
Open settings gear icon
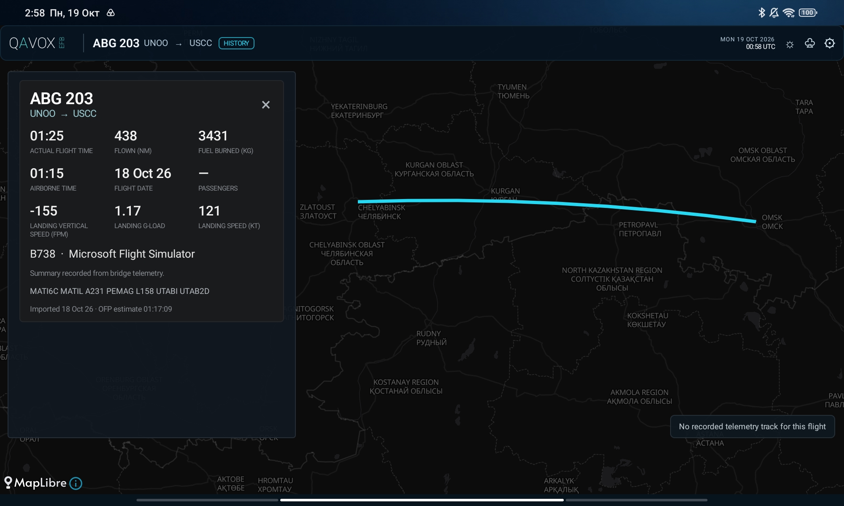(830, 43)
